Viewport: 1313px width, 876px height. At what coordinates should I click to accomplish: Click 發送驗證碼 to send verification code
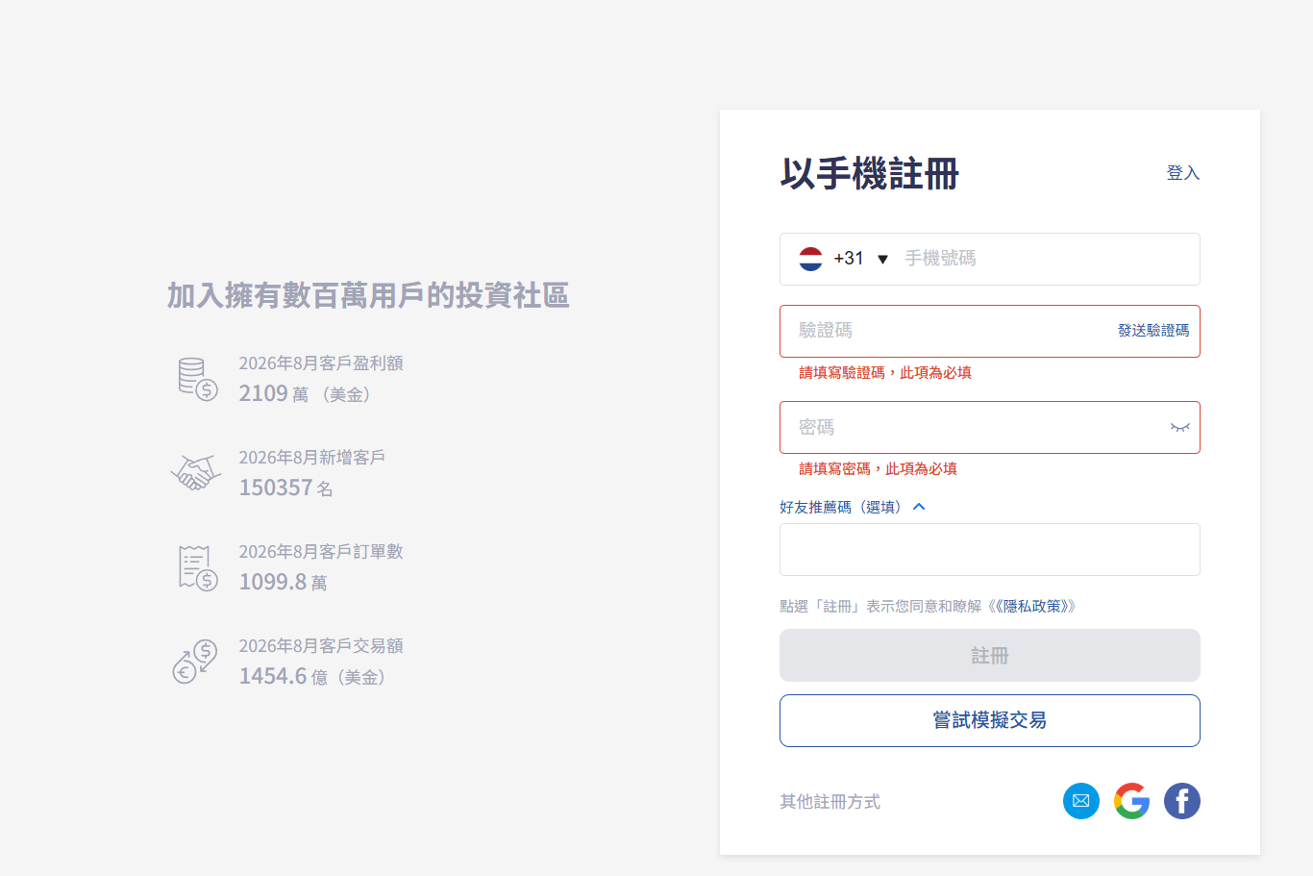(1153, 331)
